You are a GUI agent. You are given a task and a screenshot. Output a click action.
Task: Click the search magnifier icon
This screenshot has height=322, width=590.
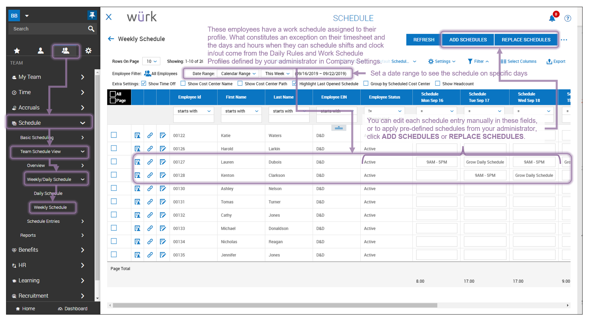tap(91, 29)
